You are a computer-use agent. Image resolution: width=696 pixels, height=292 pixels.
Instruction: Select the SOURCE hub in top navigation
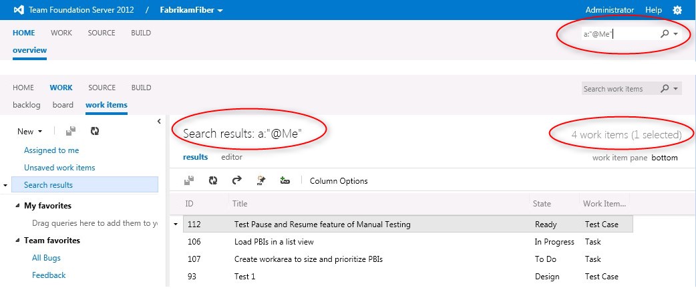[102, 33]
